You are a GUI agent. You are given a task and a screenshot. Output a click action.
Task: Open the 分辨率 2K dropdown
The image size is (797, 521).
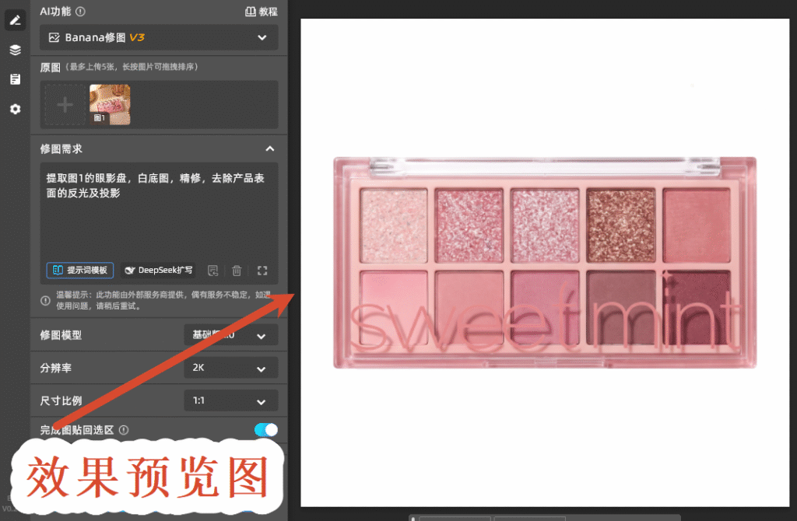pyautogui.click(x=230, y=368)
